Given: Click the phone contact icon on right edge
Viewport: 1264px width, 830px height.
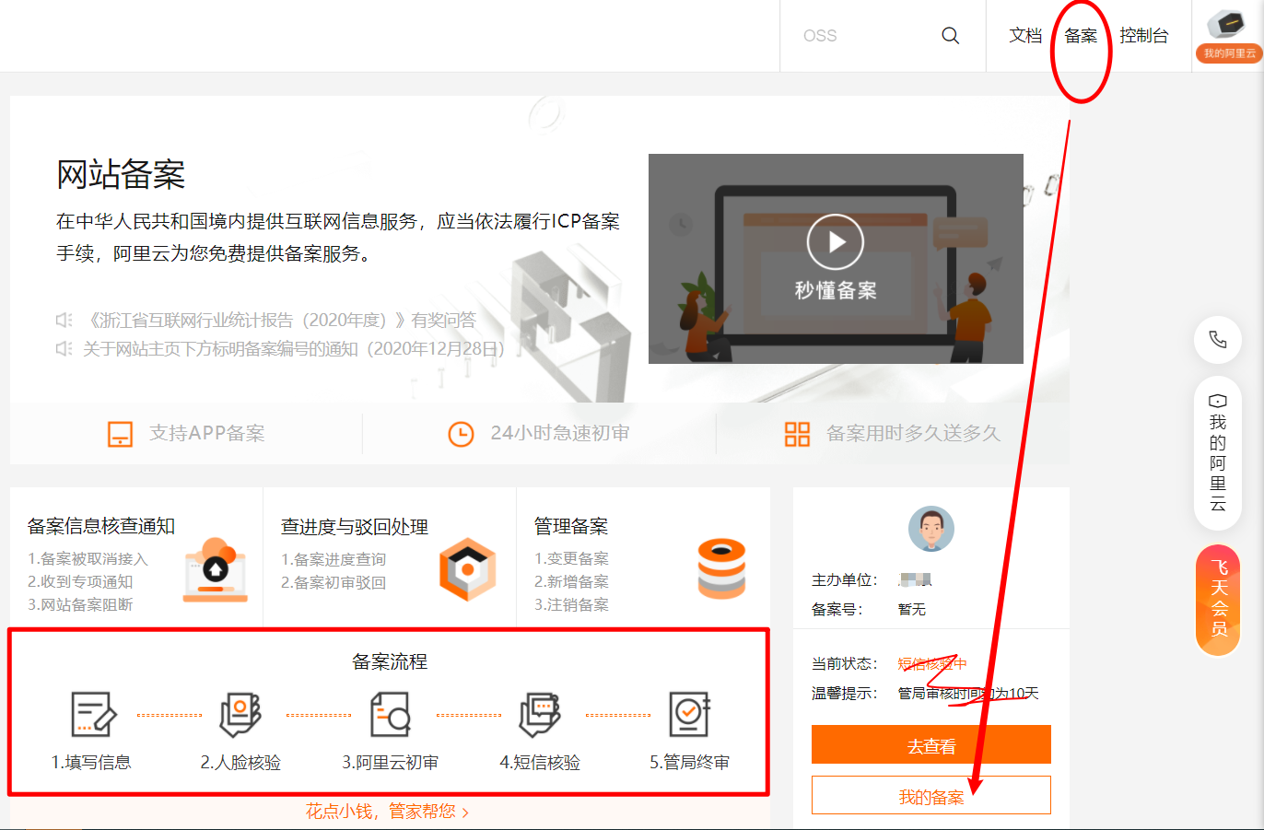Looking at the screenshot, I should [x=1217, y=340].
